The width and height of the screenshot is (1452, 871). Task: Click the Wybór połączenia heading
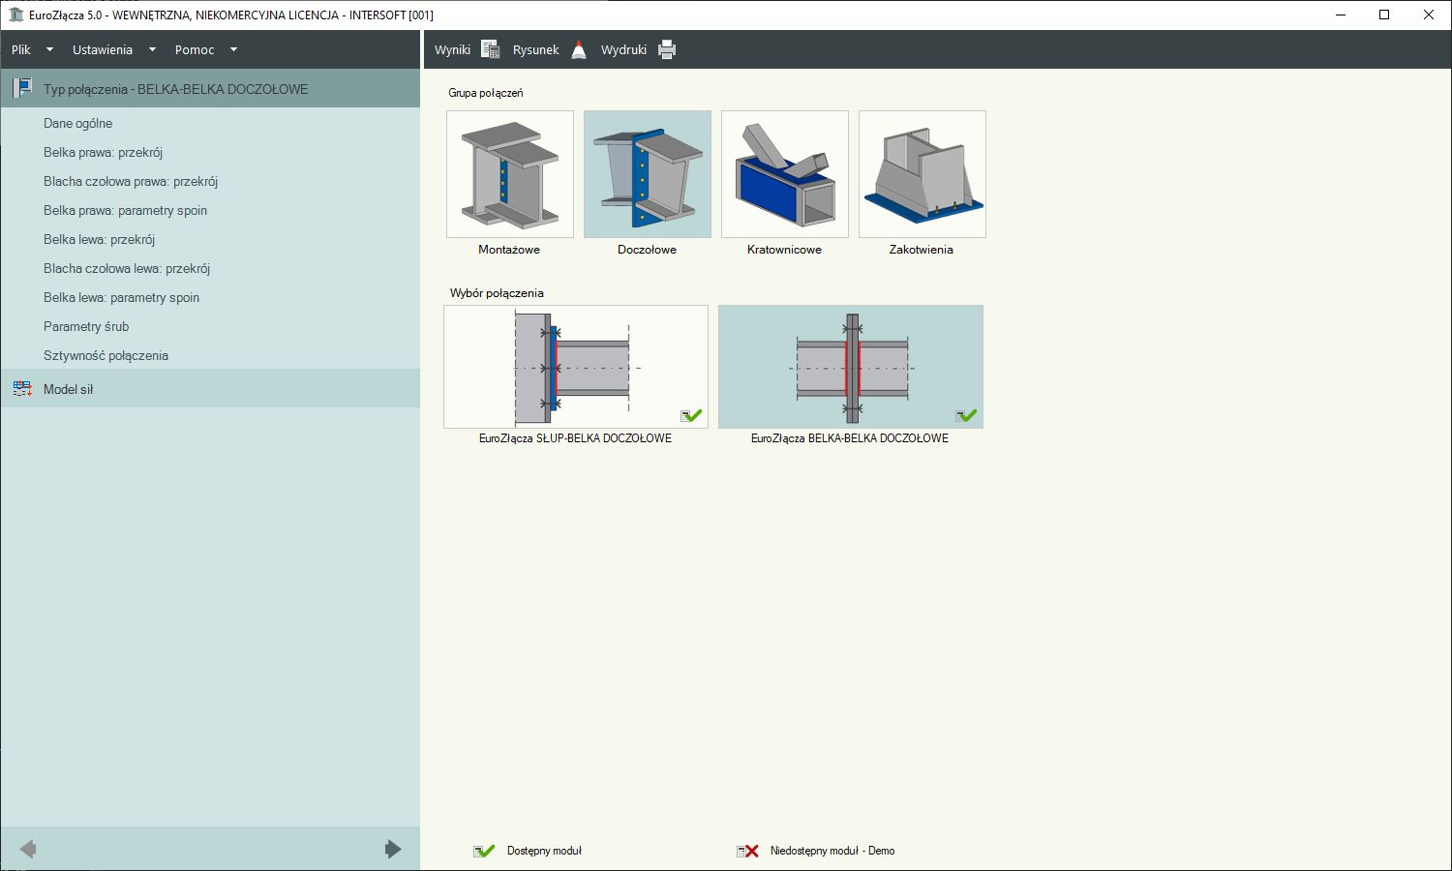[497, 293]
